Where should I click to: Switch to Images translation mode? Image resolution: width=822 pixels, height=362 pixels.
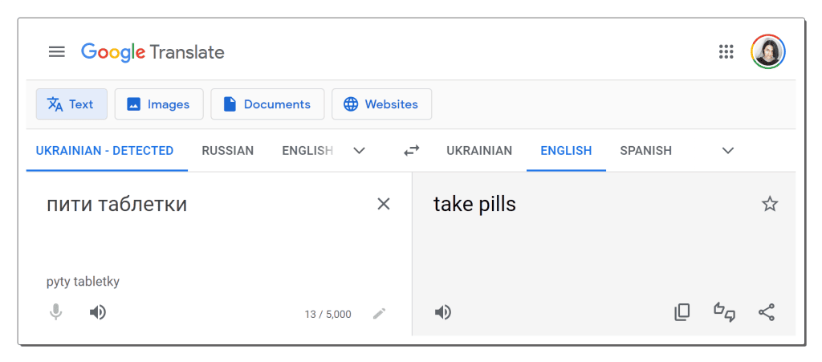(x=159, y=104)
